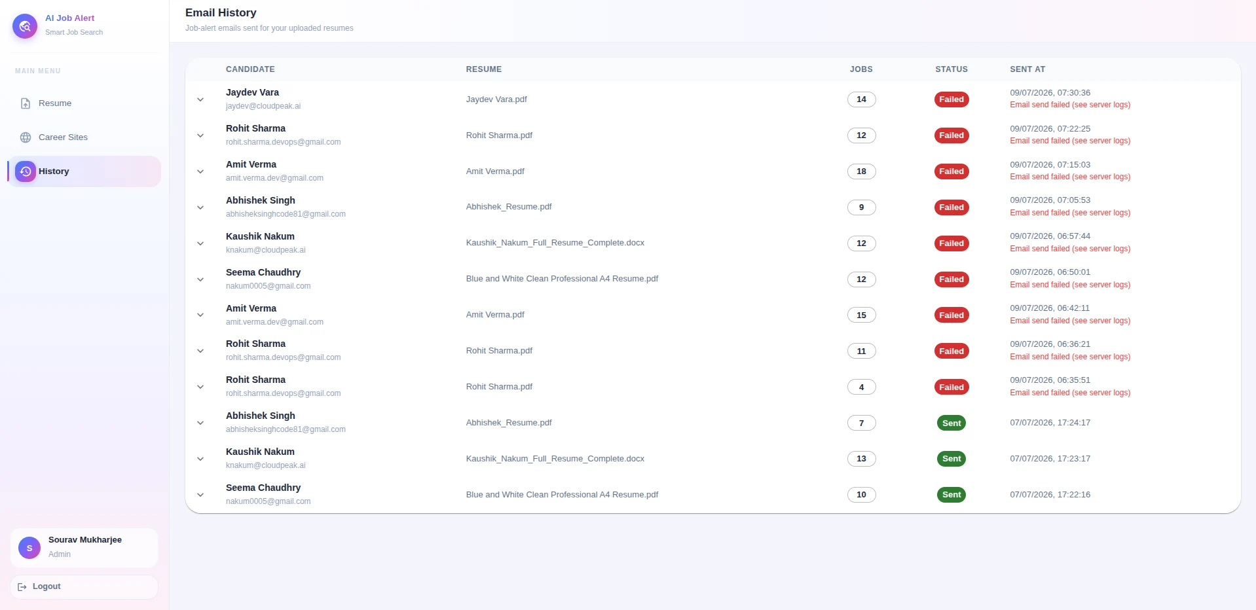Click Rohit Sharma.pdf in the 06:35:51 row

(x=499, y=387)
